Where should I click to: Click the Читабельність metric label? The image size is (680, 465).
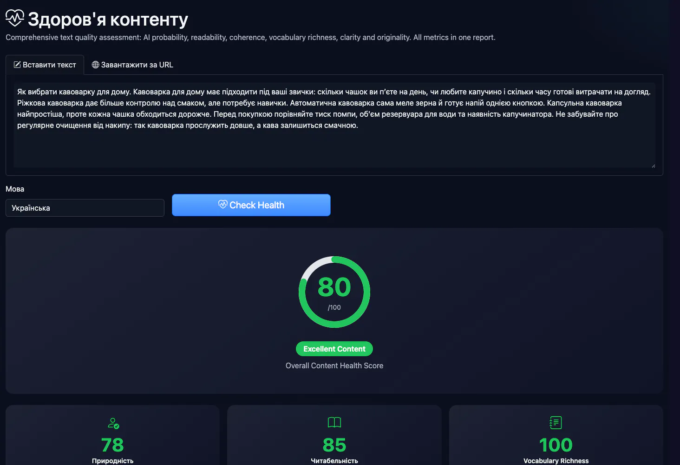tap(334, 461)
